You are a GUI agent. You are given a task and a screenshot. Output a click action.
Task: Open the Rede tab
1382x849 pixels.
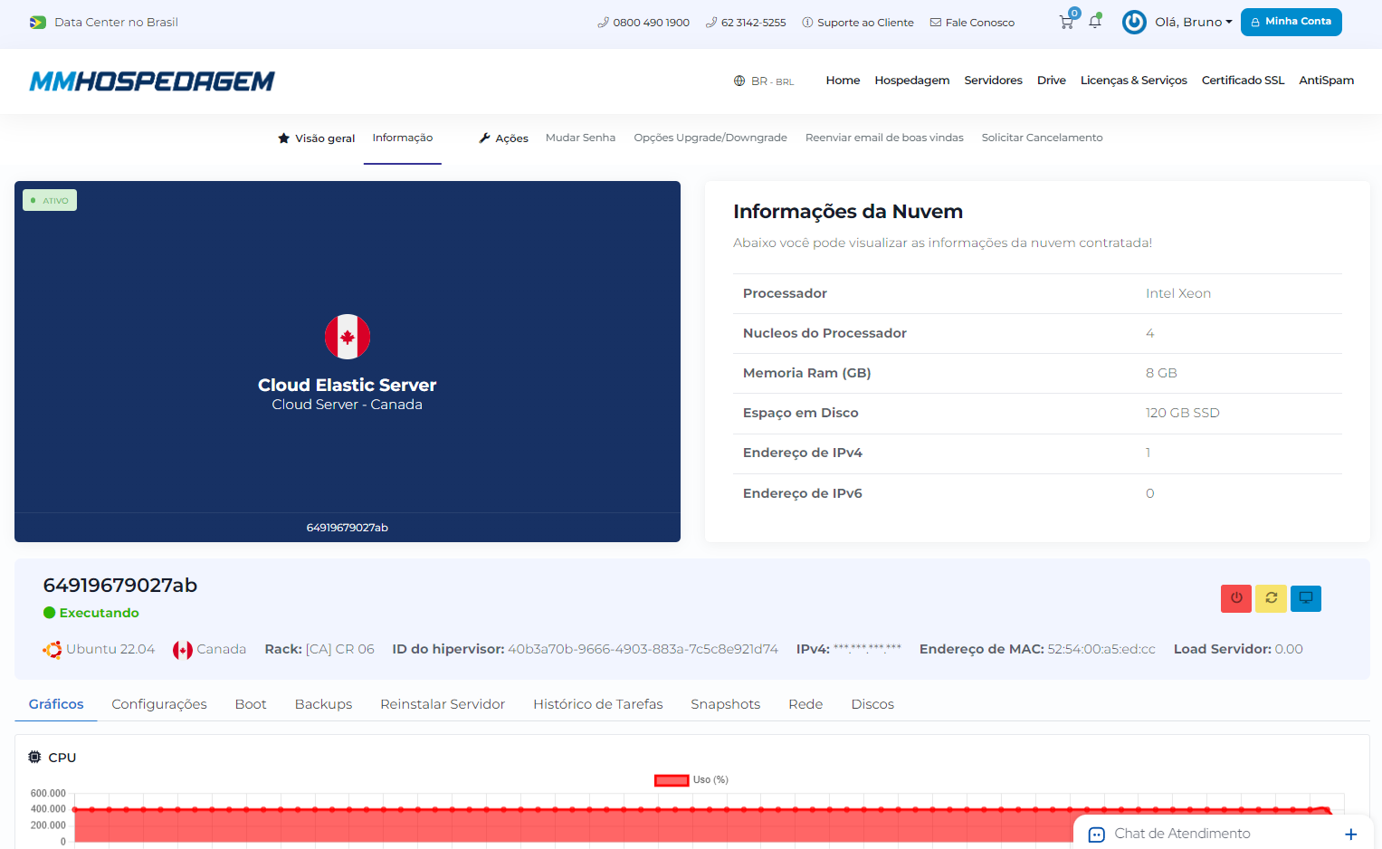point(805,704)
